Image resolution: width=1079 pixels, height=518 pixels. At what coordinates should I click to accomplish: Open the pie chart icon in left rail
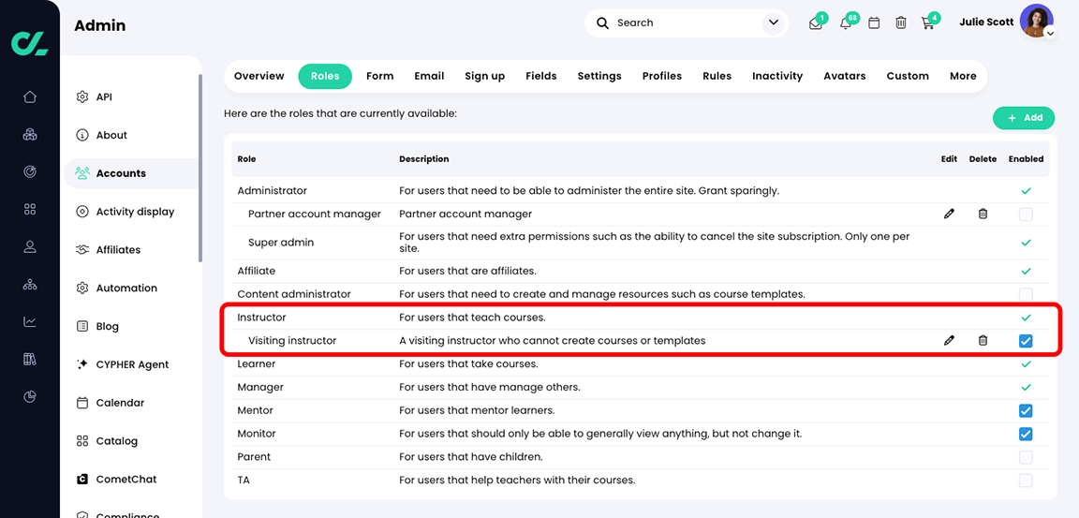pos(30,396)
